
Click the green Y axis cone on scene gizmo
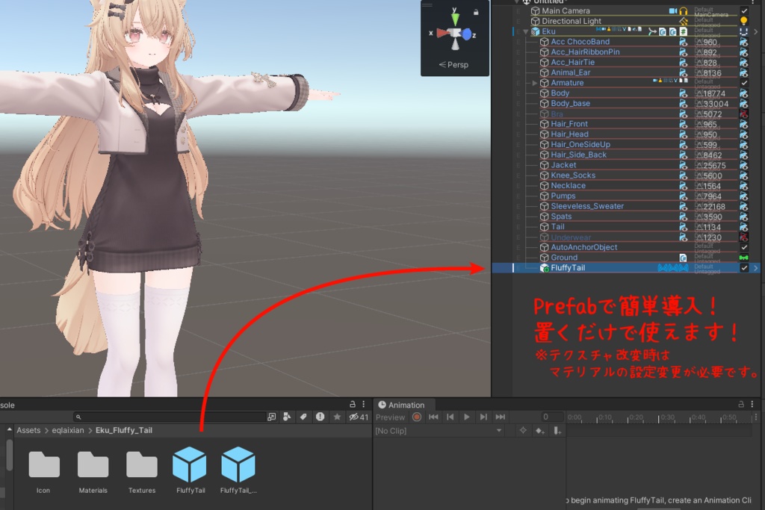[x=455, y=19]
